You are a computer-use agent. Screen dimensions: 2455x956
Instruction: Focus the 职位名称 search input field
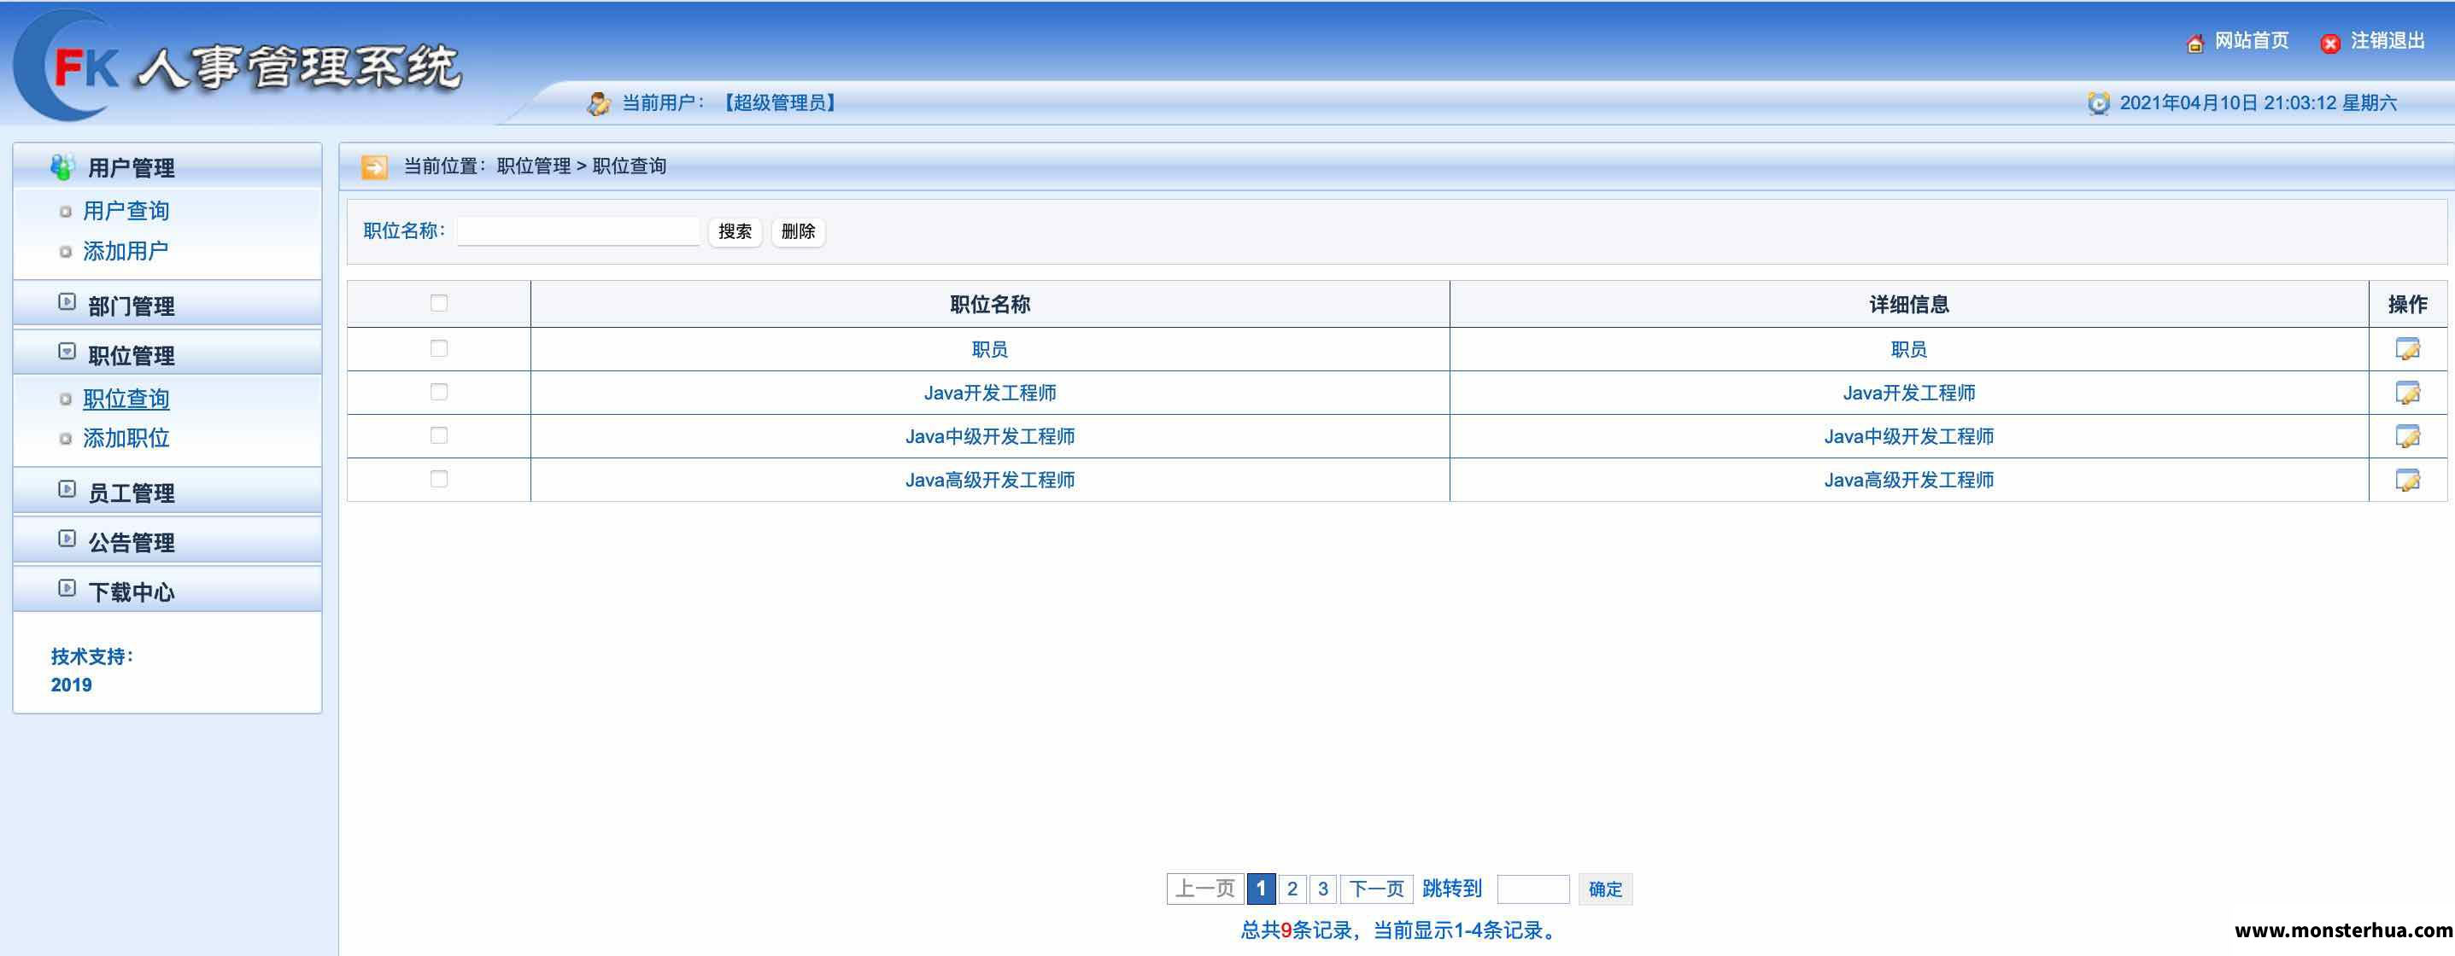[x=578, y=231]
